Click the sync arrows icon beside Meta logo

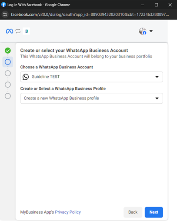18,31
